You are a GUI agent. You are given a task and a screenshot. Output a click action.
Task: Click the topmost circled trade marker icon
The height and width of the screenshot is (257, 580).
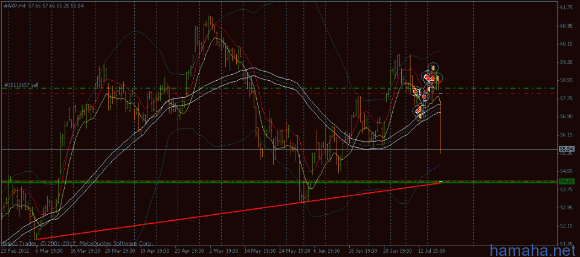click(433, 67)
